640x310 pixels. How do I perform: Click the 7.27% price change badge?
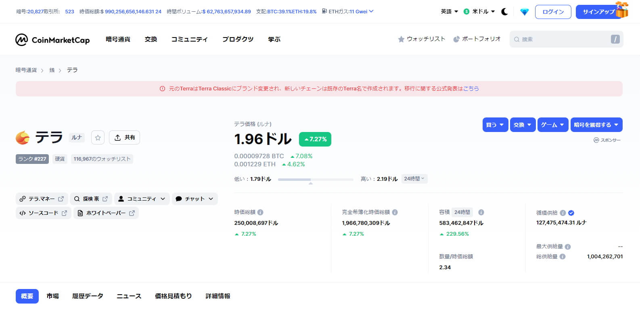click(315, 139)
